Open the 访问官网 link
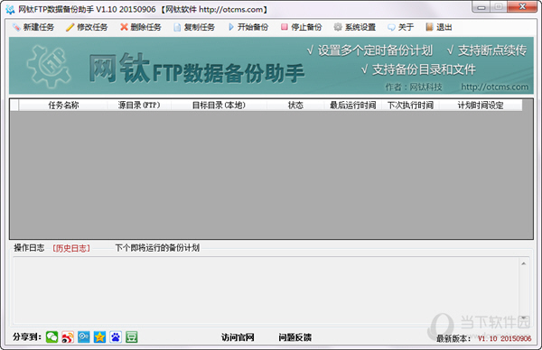 click(238, 337)
